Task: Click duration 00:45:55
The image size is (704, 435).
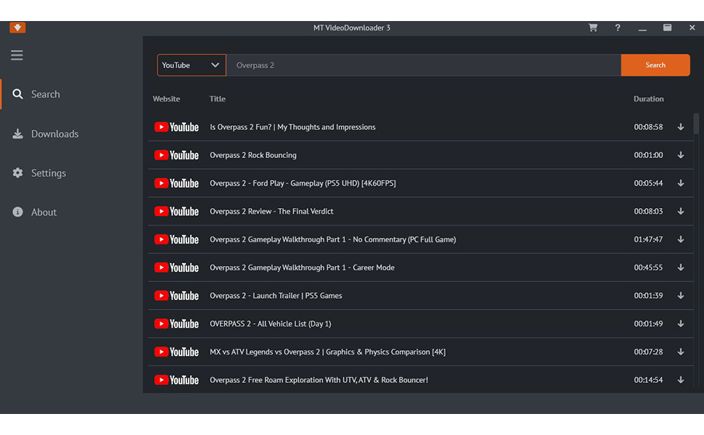Action: click(x=648, y=268)
